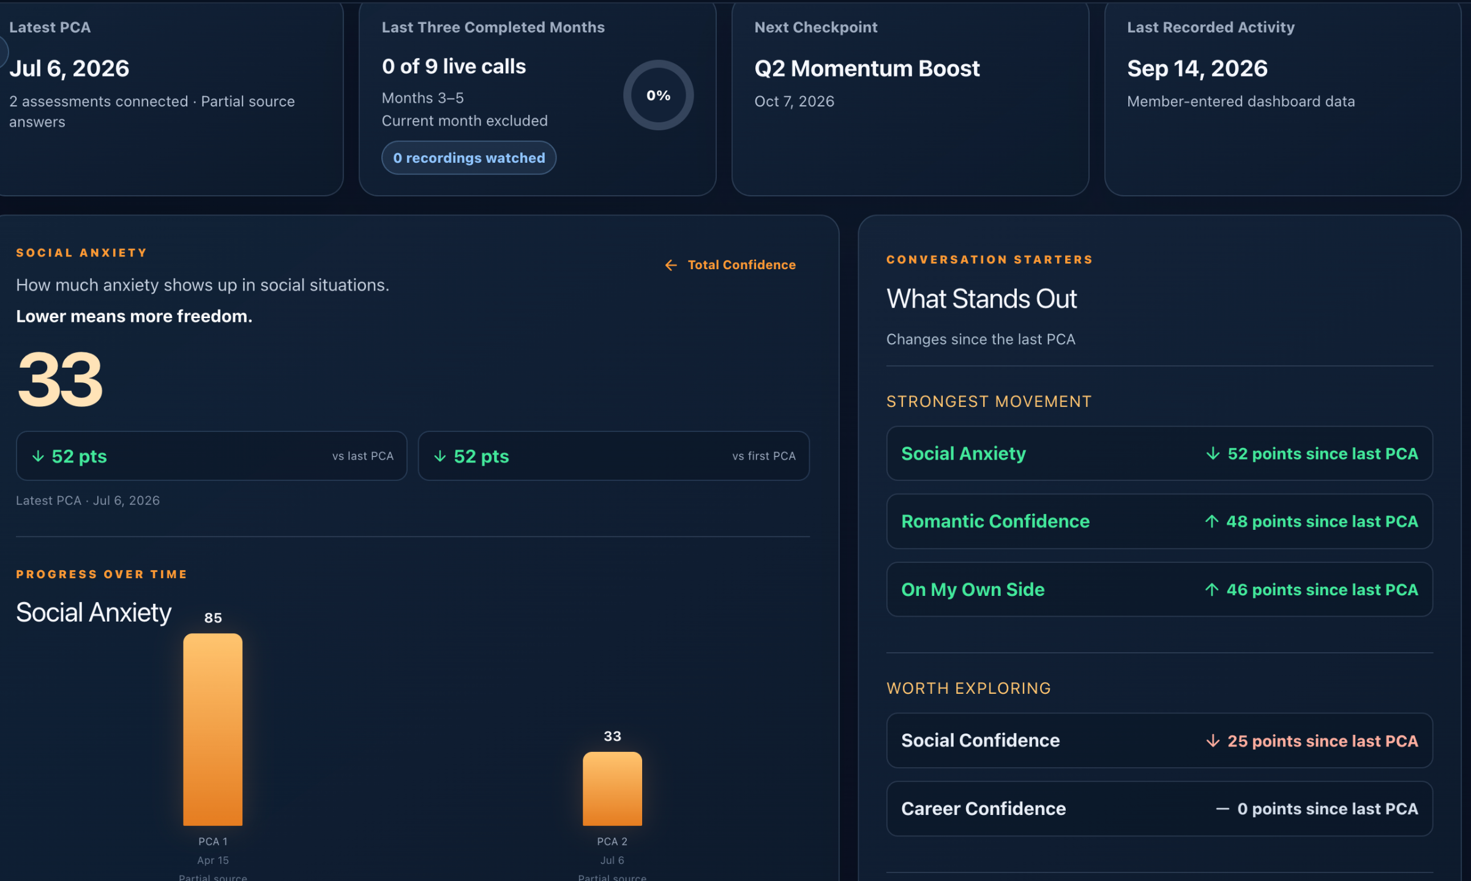Click the 0 recordings watched pill

(469, 158)
